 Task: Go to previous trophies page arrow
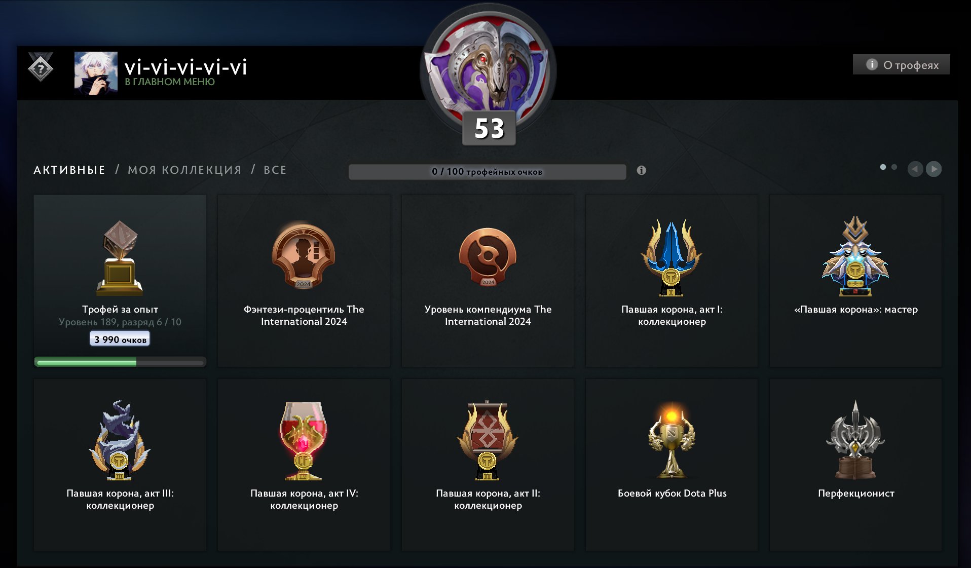click(915, 169)
